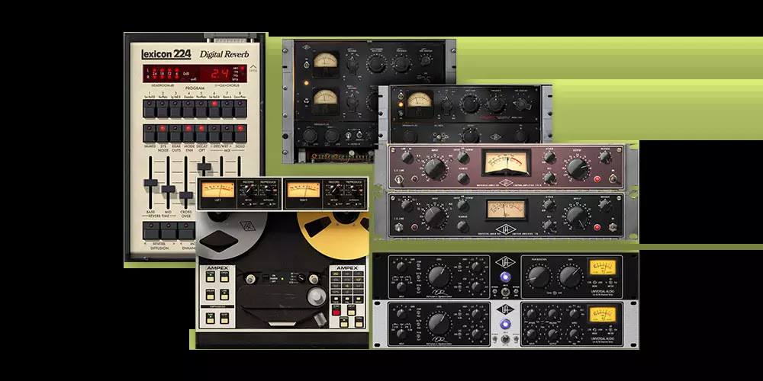Click the MID reverb time slider handle
Screen dimensions: 763x381
[169, 189]
